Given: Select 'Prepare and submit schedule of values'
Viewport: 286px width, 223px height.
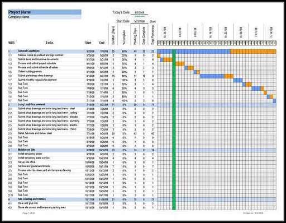Looking at the screenshot, I should pyautogui.click(x=38, y=68).
